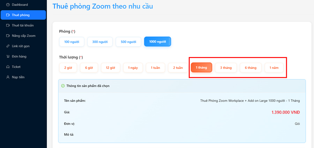Screen dimensions: 314x148
Task: Open the Thuê phòng menu item
Action: click(x=23, y=15)
